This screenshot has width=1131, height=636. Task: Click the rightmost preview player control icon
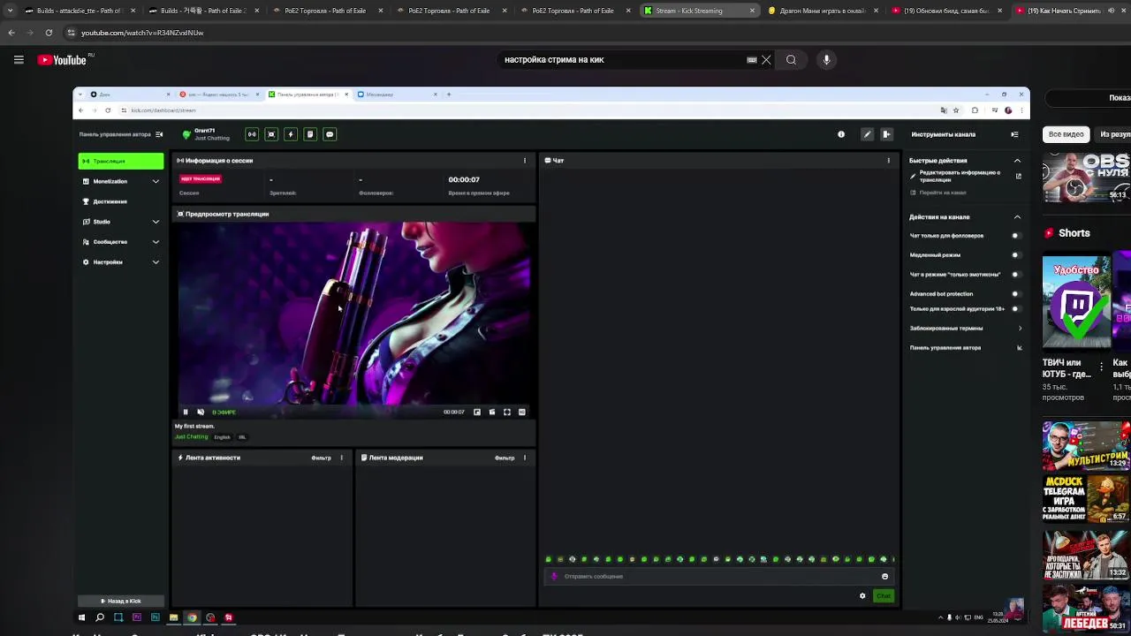click(x=522, y=413)
